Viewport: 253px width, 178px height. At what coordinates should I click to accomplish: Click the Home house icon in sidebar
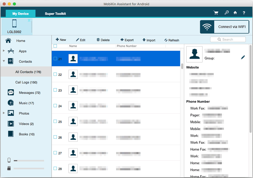pos(8,40)
